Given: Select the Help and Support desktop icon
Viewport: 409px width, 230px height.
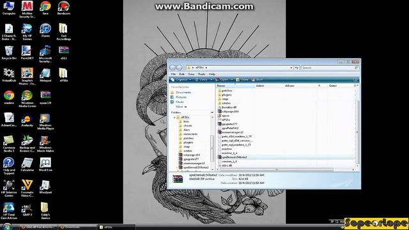Looking at the screenshot, I should point(9,166).
